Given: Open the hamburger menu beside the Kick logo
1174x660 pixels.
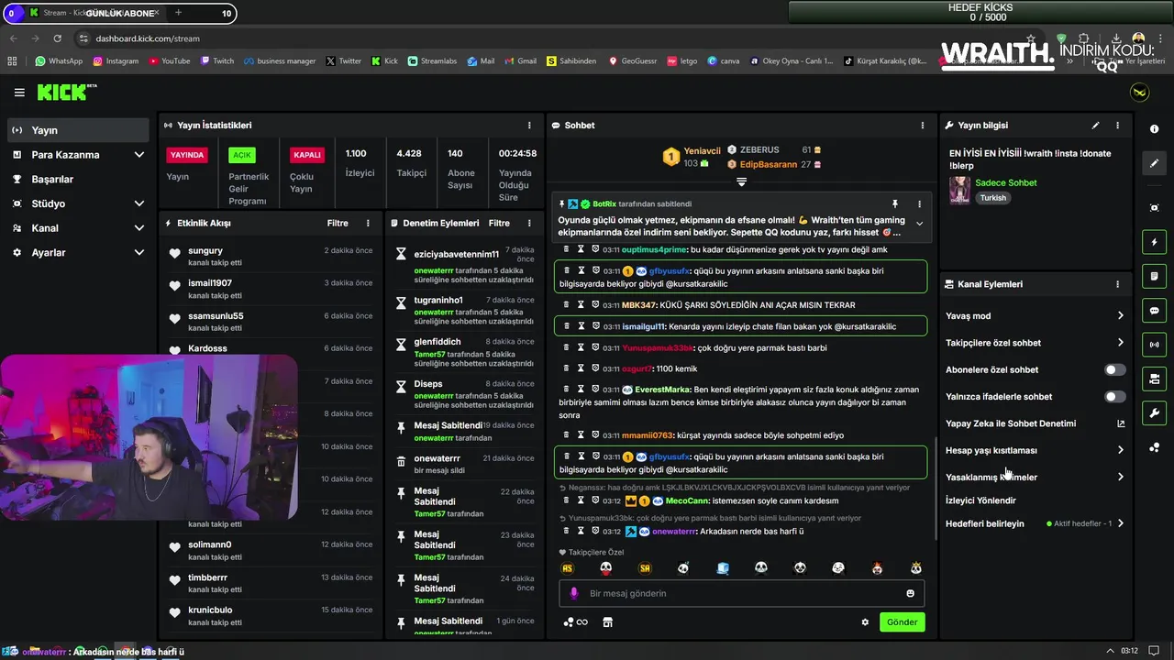Looking at the screenshot, I should [19, 93].
